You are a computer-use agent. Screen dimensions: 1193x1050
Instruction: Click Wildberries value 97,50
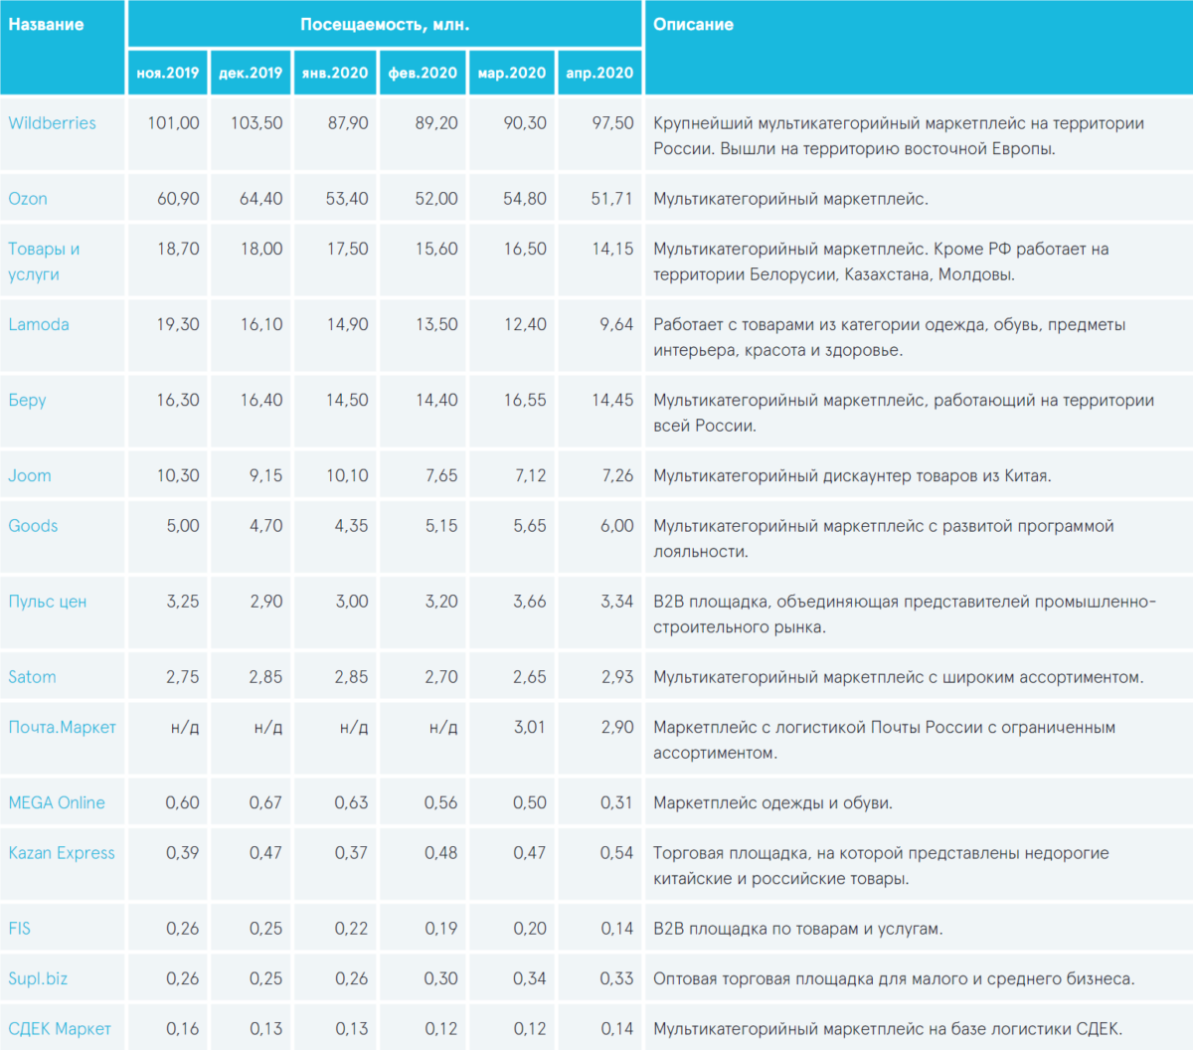(x=611, y=123)
